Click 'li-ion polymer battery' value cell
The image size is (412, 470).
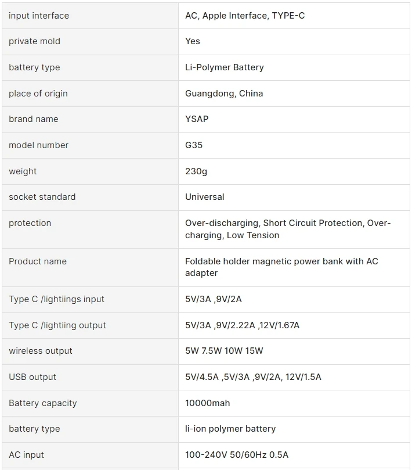230,429
